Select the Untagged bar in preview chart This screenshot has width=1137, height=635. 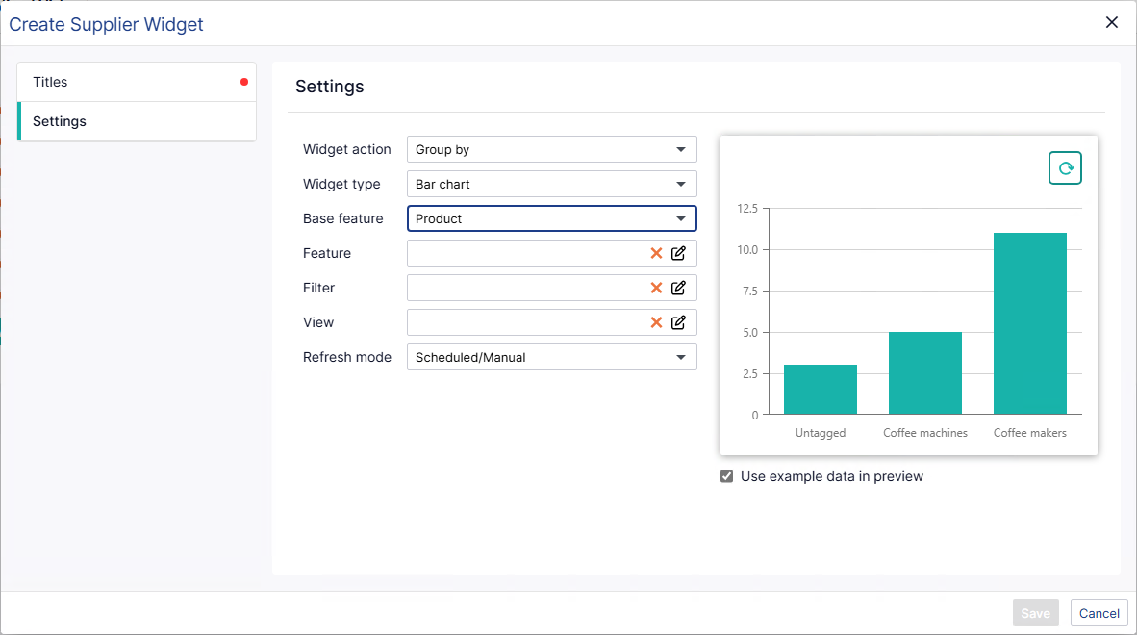pyautogui.click(x=821, y=390)
